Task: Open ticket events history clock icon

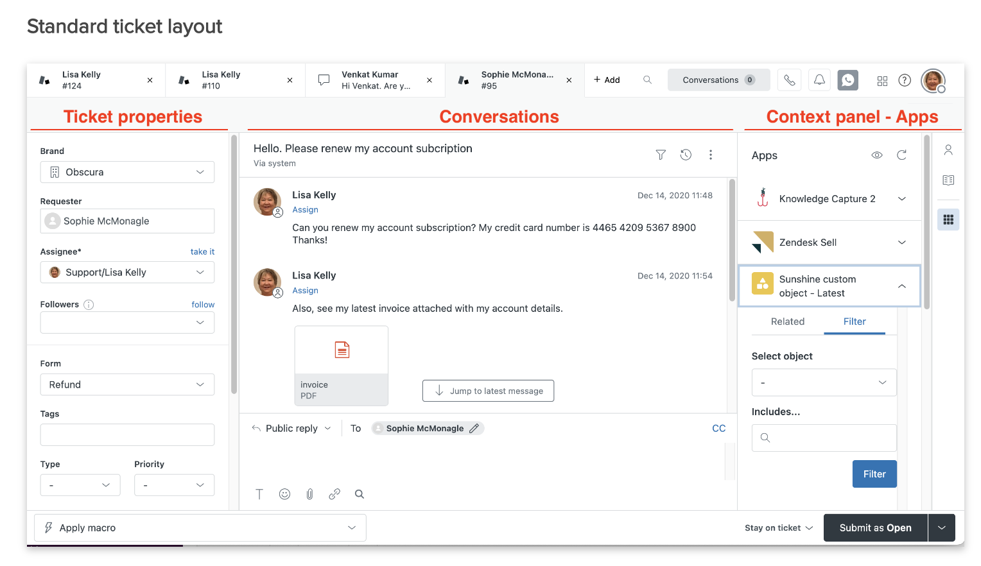Action: [x=686, y=155]
